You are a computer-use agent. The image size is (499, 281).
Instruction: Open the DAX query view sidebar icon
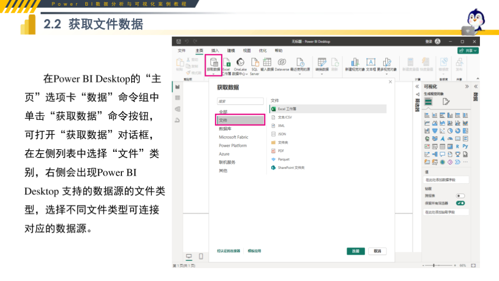pos(178,120)
